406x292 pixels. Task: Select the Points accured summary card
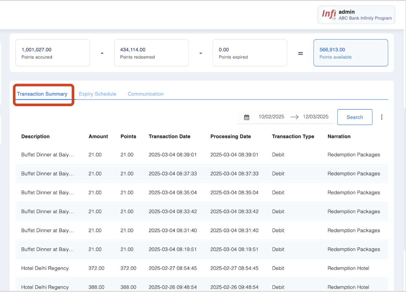[52, 53]
